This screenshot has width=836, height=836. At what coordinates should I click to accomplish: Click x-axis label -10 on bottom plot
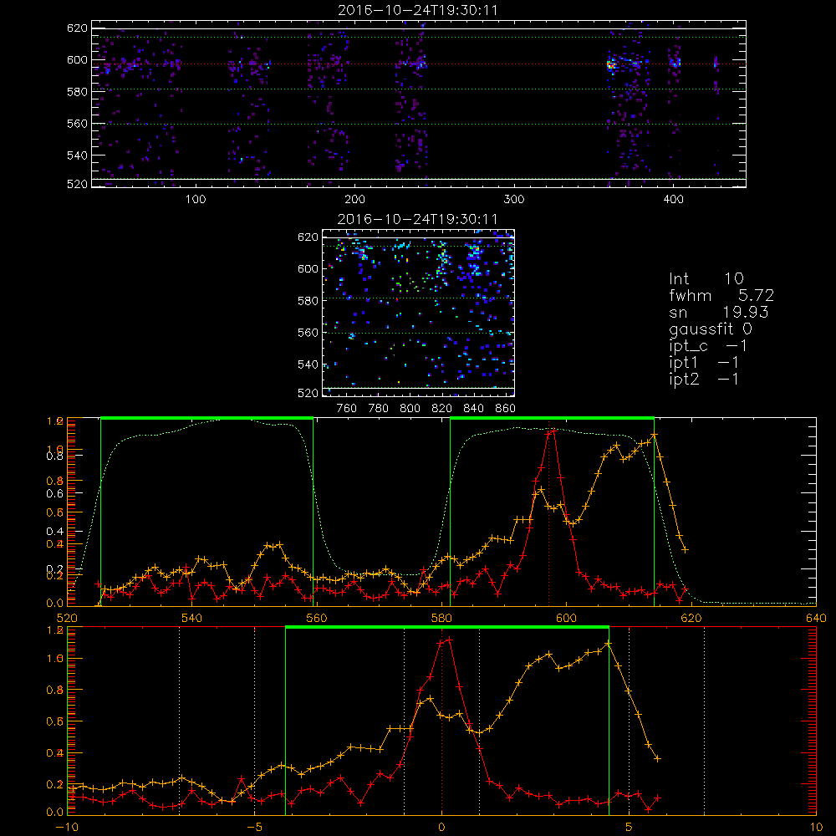67,828
